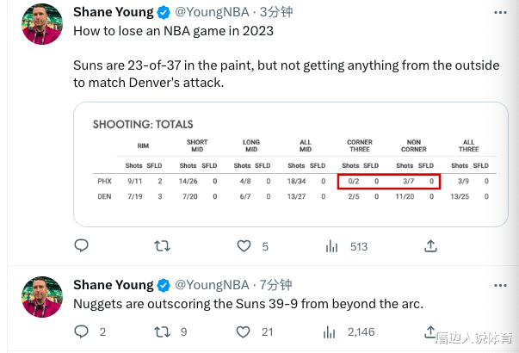Reply to the "Nuggets are outscoring" tweet

click(x=82, y=331)
